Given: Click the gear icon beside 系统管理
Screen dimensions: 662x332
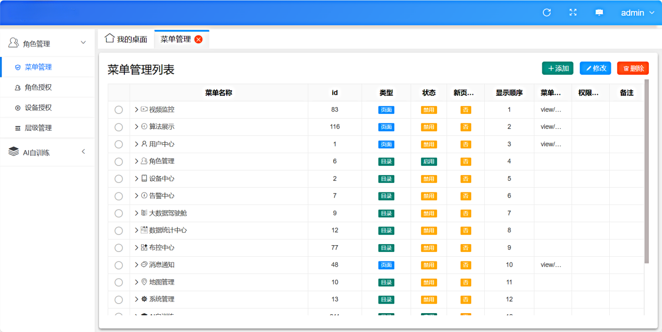Looking at the screenshot, I should 144,299.
